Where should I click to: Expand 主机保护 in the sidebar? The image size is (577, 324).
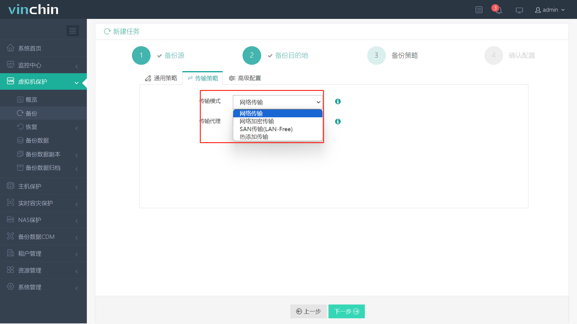43,186
